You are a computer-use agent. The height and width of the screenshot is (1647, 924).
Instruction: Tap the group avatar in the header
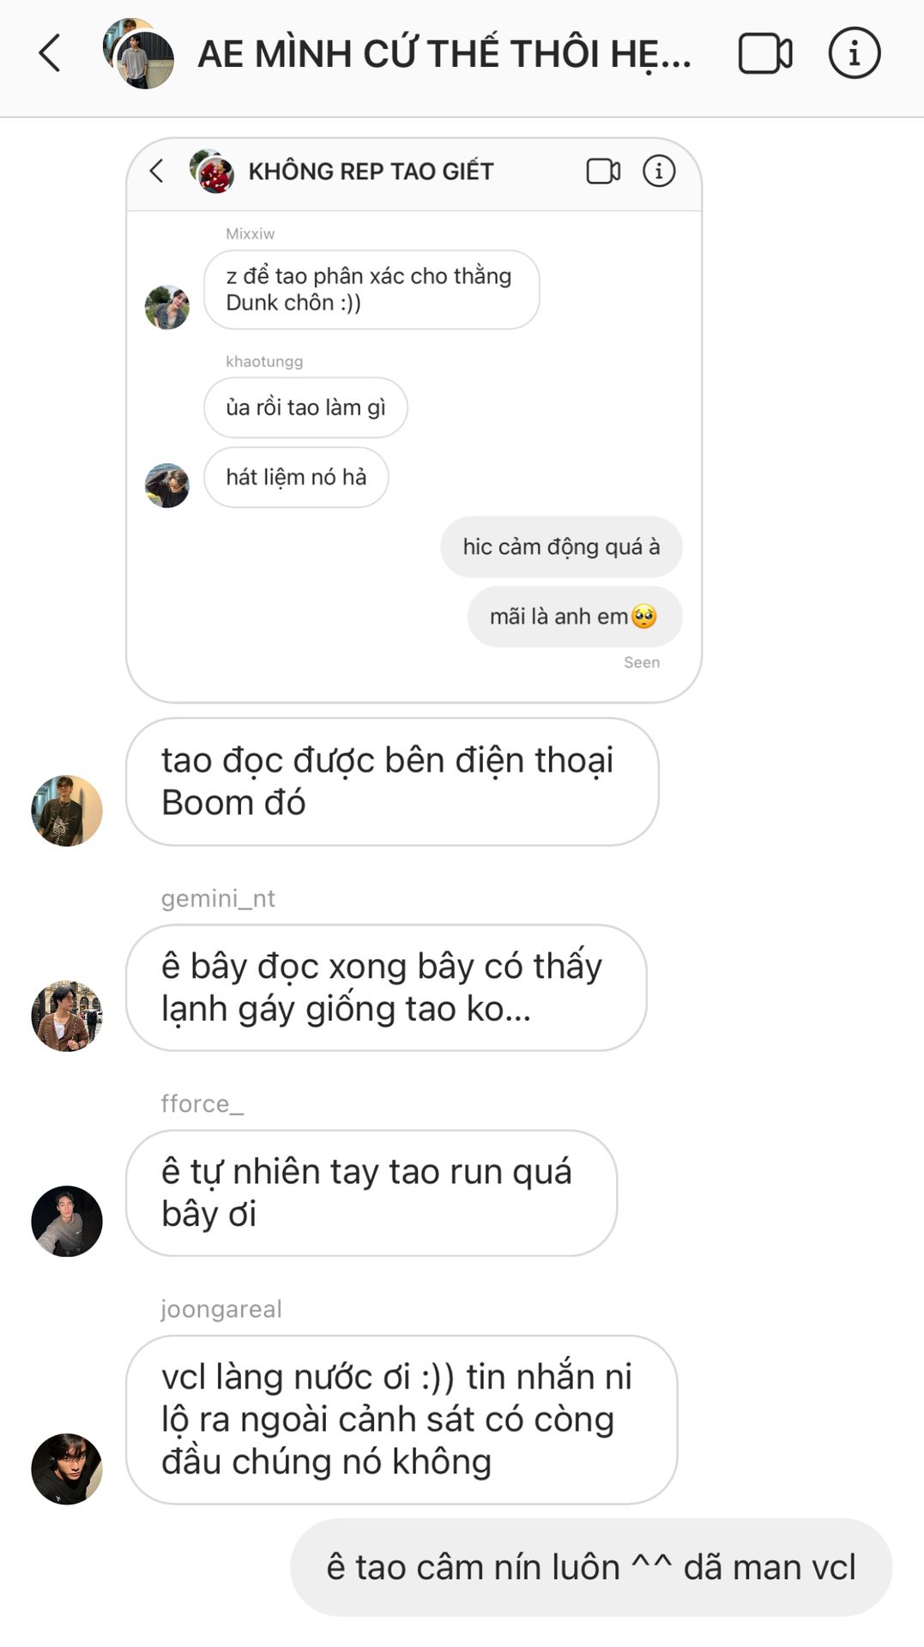coord(138,53)
